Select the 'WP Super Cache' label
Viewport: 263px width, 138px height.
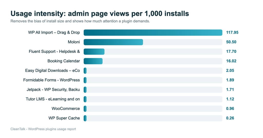coord(64,118)
